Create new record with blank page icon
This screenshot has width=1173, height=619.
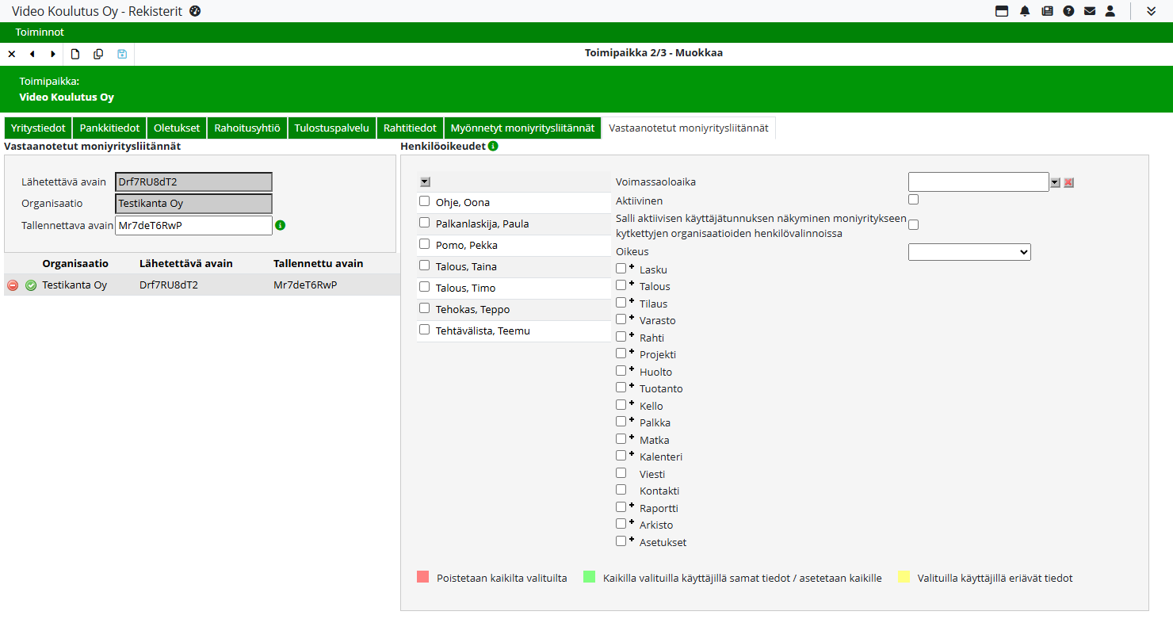(x=75, y=54)
